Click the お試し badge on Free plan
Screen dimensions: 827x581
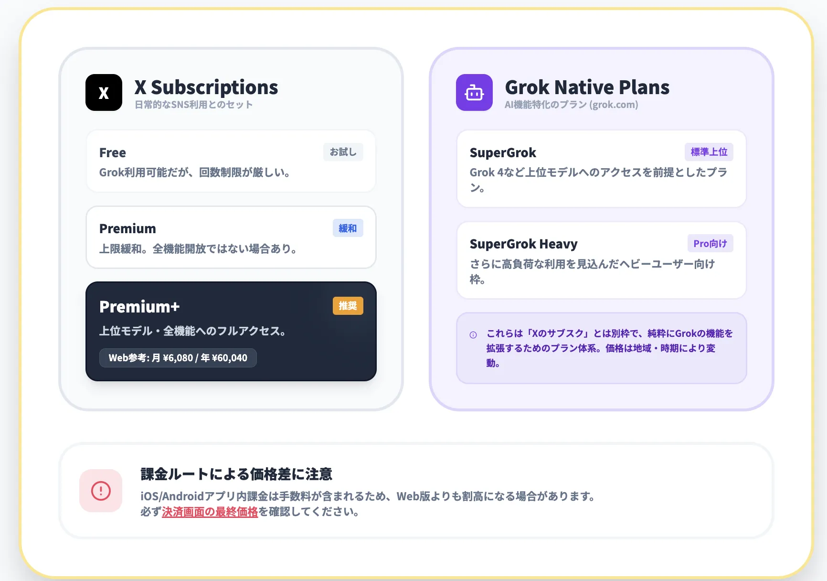(x=343, y=152)
